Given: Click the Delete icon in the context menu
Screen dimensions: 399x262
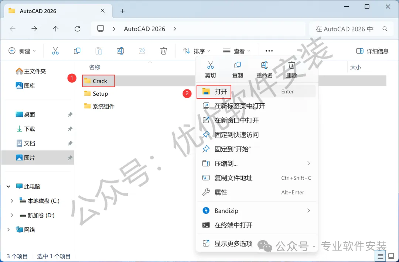Looking at the screenshot, I should pos(291,65).
